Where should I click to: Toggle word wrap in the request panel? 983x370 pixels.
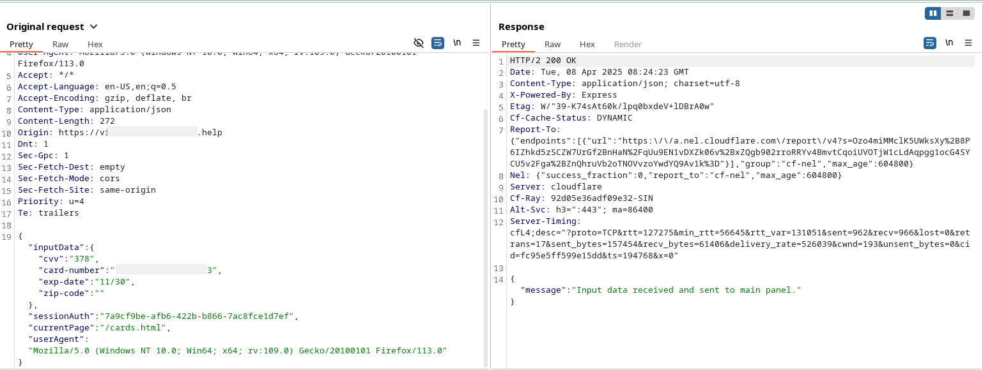pos(438,43)
